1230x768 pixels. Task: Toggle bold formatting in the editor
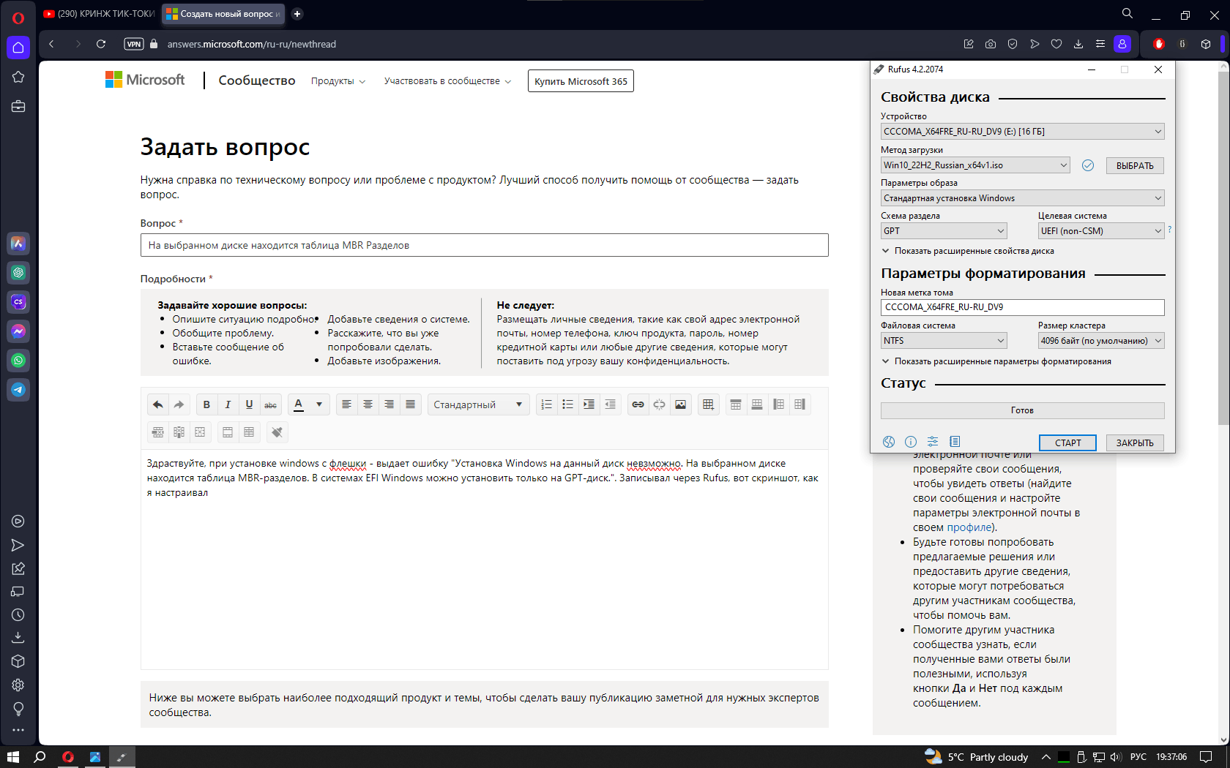point(206,404)
